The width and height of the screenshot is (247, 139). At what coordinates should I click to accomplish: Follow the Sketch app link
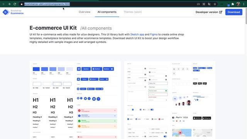(137, 34)
